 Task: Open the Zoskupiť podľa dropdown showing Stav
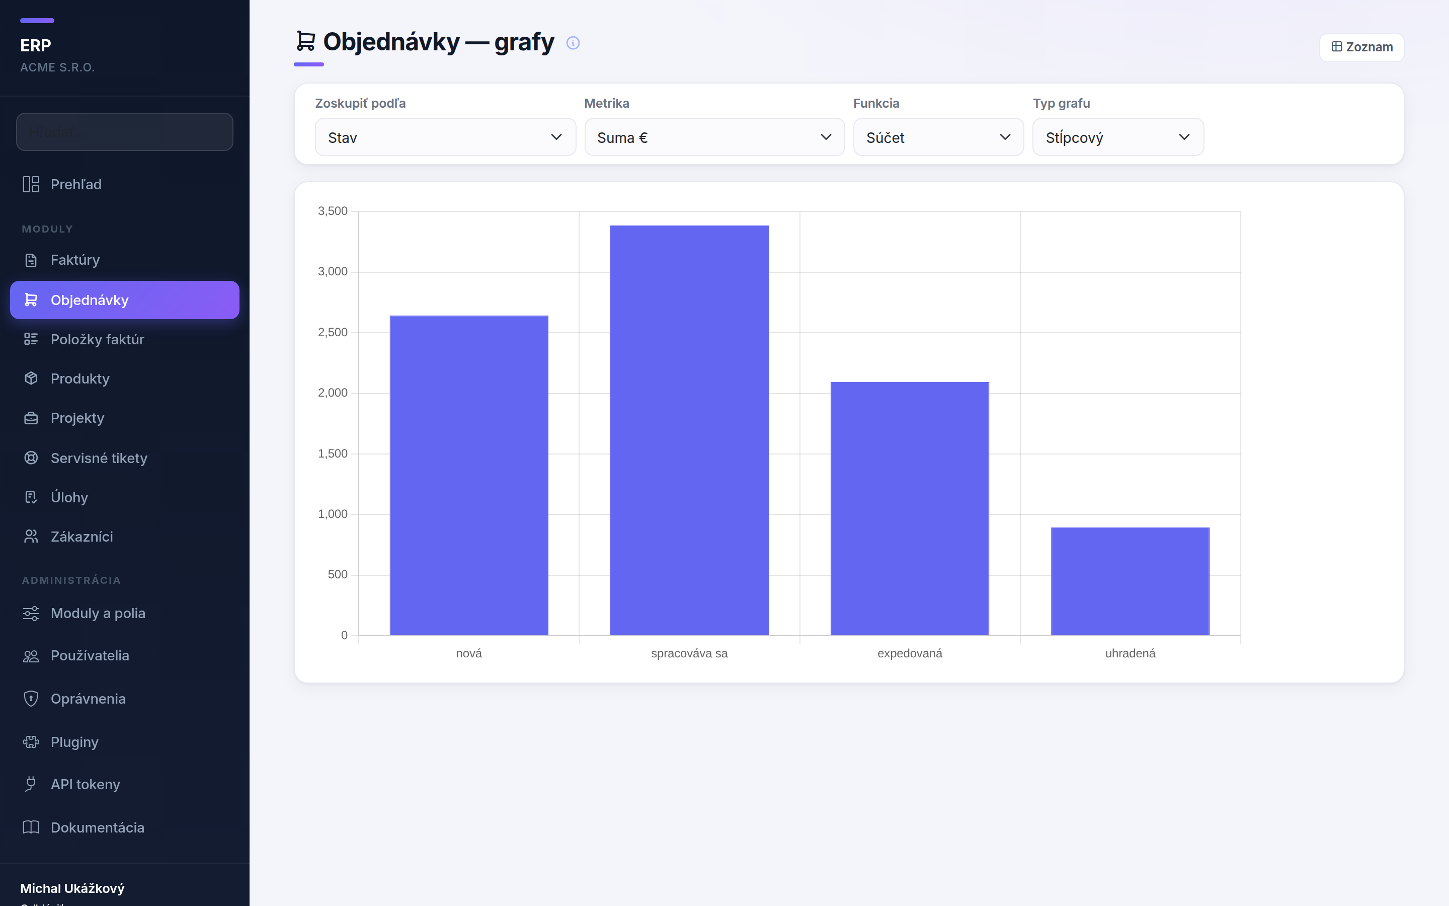click(x=445, y=137)
